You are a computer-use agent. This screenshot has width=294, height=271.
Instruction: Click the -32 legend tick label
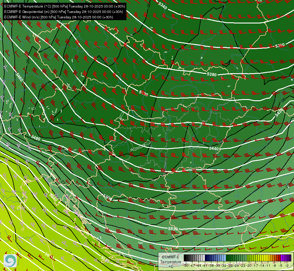(x=224, y=266)
